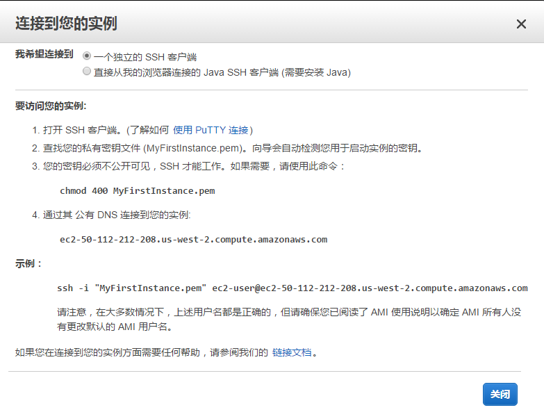Image resolution: width=544 pixels, height=419 pixels.
Task: Open the 使用 PuTTY 连接 link
Action: click(x=211, y=130)
